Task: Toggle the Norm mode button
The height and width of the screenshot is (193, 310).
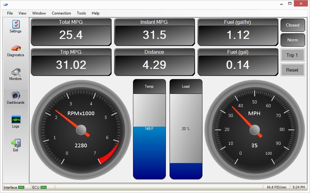Action: [x=293, y=40]
